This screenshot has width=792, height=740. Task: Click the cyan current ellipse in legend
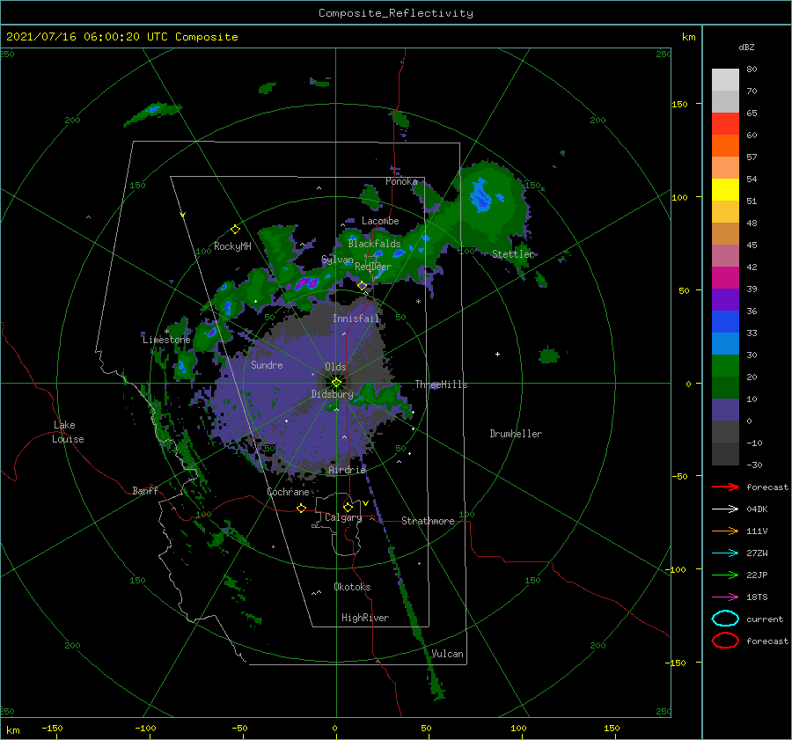tap(725, 619)
